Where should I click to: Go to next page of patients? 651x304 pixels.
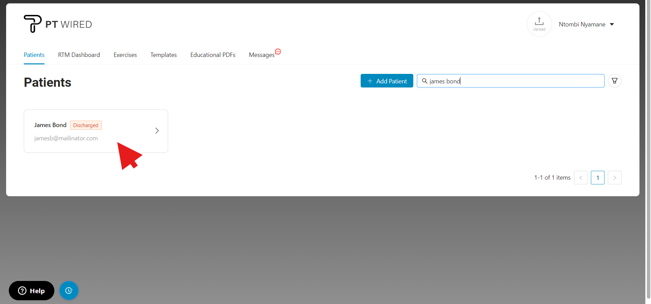(614, 178)
